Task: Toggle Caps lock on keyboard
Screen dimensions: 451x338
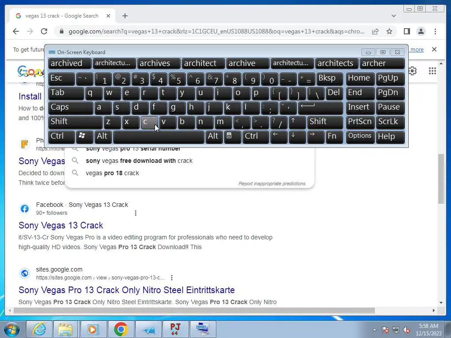Action: [x=70, y=108]
